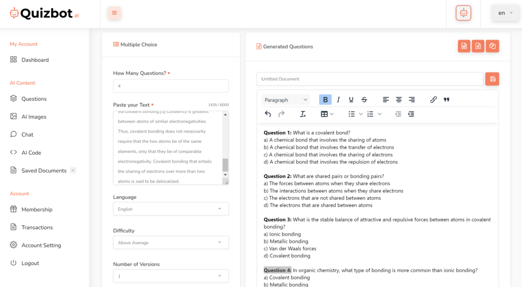522x287 pixels.
Task: Open the Difficulty dropdown showing Above Average
Action: [x=171, y=243]
